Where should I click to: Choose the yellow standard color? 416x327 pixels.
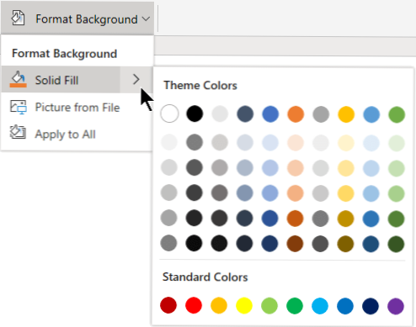point(244,305)
